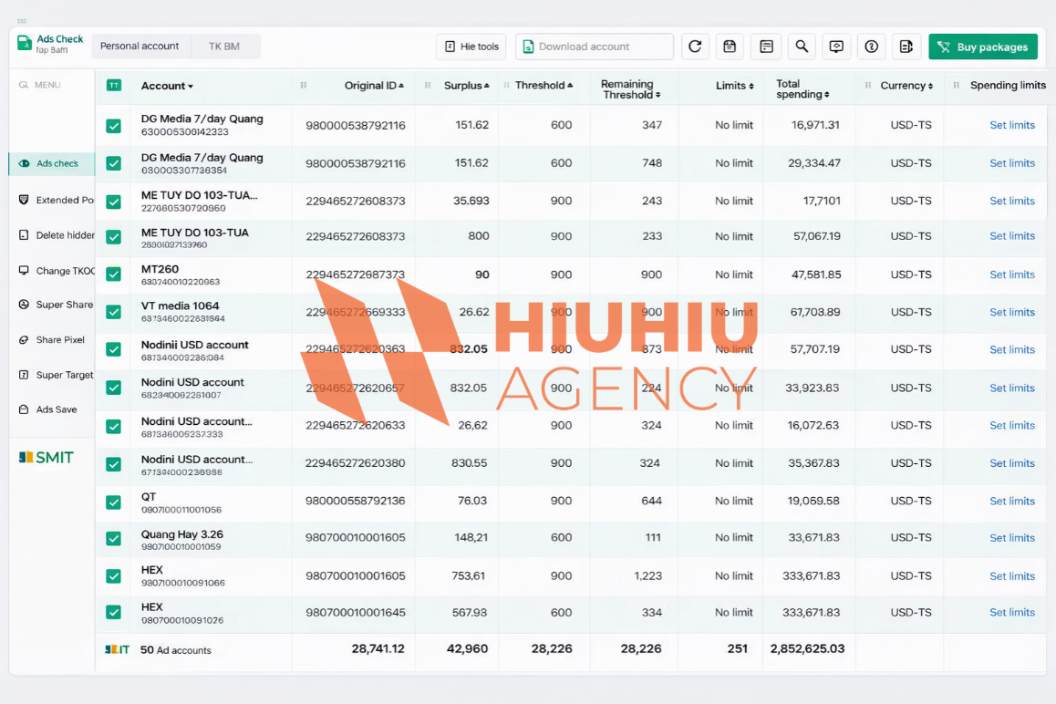Uncheck the MT260 row checkbox

(x=114, y=274)
